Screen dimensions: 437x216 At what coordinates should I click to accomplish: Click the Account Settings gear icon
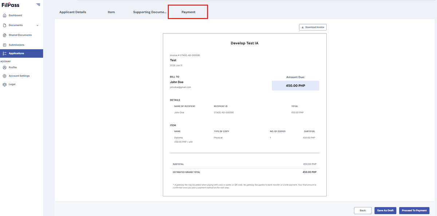tap(4, 76)
